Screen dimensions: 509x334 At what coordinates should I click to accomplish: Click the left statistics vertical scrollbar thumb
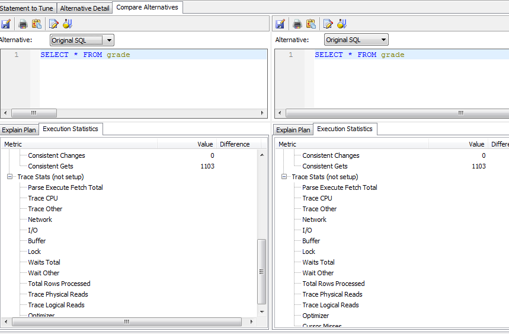pyautogui.click(x=262, y=271)
